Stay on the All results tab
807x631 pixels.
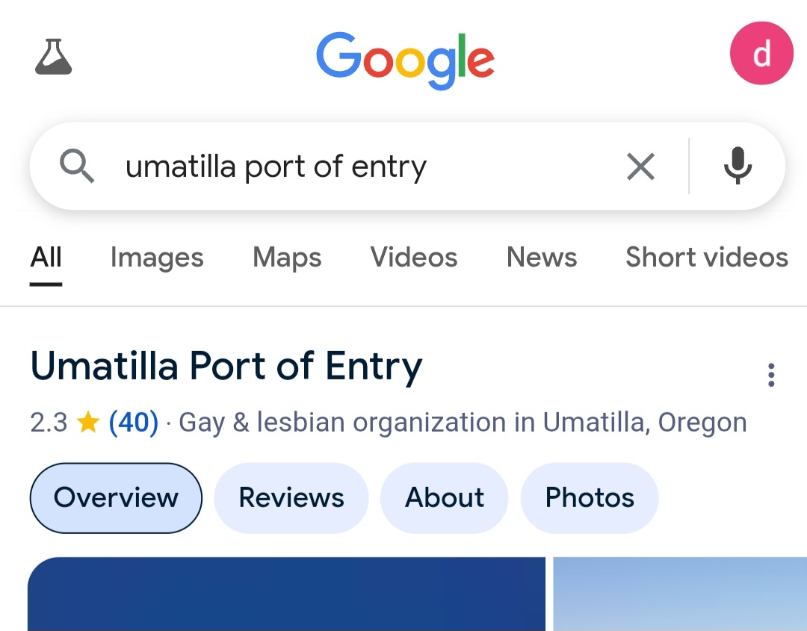(x=46, y=258)
